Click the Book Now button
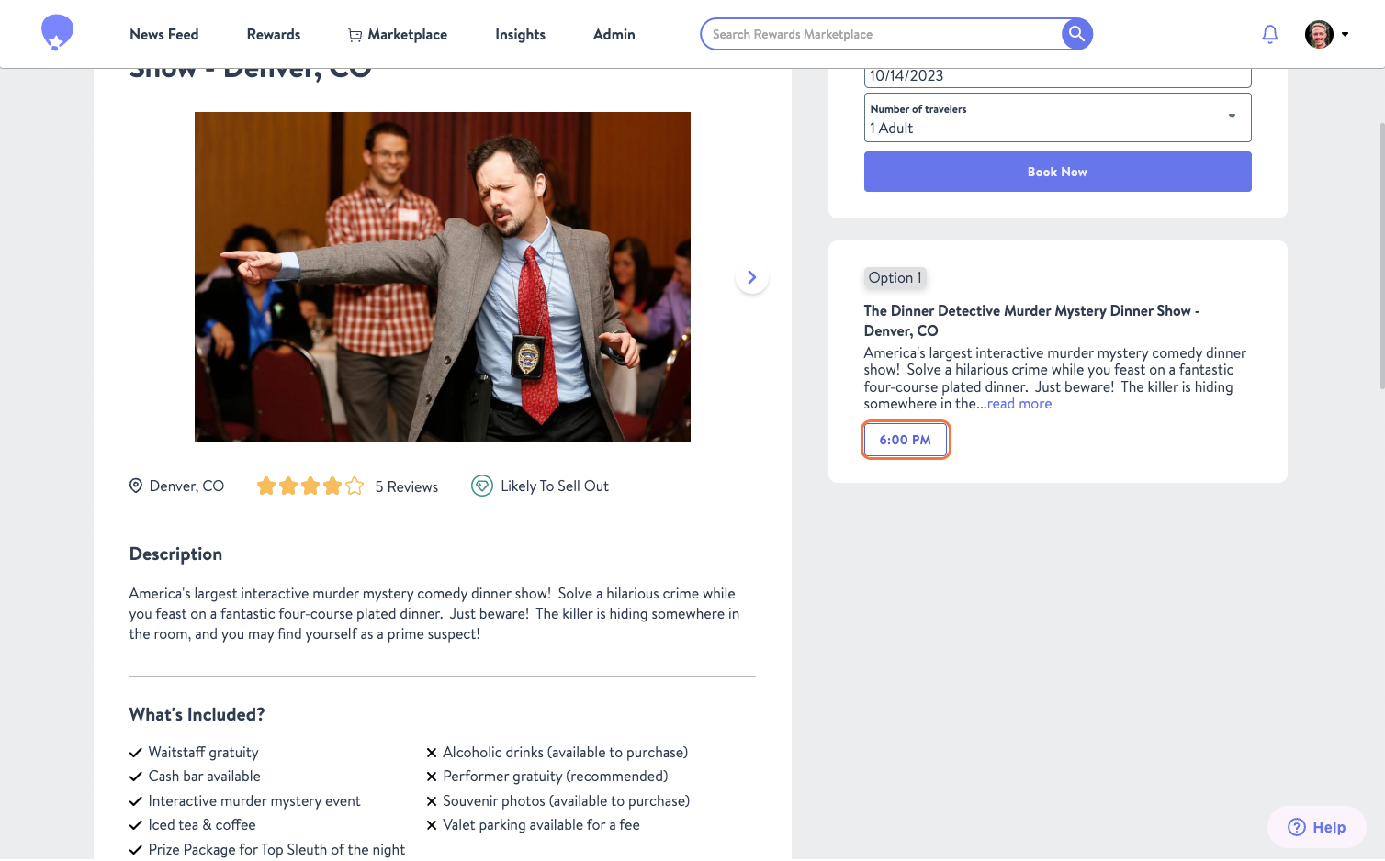 (x=1057, y=172)
